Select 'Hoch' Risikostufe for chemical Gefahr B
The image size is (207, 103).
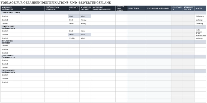74,20
